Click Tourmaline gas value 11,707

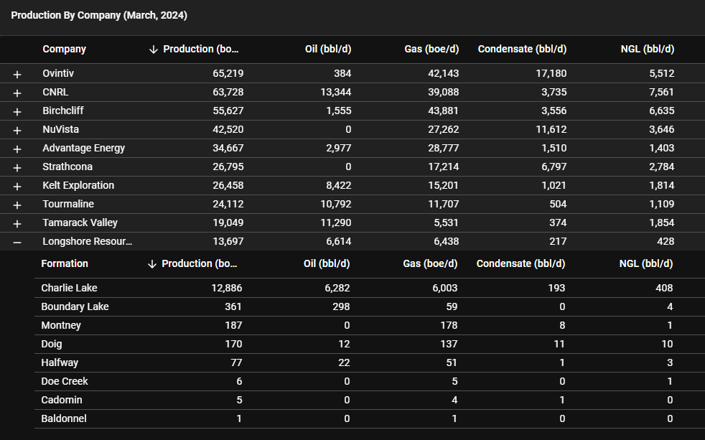(444, 204)
